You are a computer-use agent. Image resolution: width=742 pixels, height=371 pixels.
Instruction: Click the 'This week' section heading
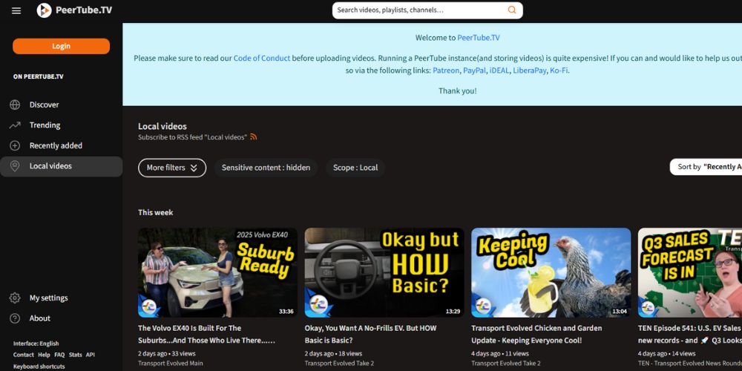[x=156, y=212]
